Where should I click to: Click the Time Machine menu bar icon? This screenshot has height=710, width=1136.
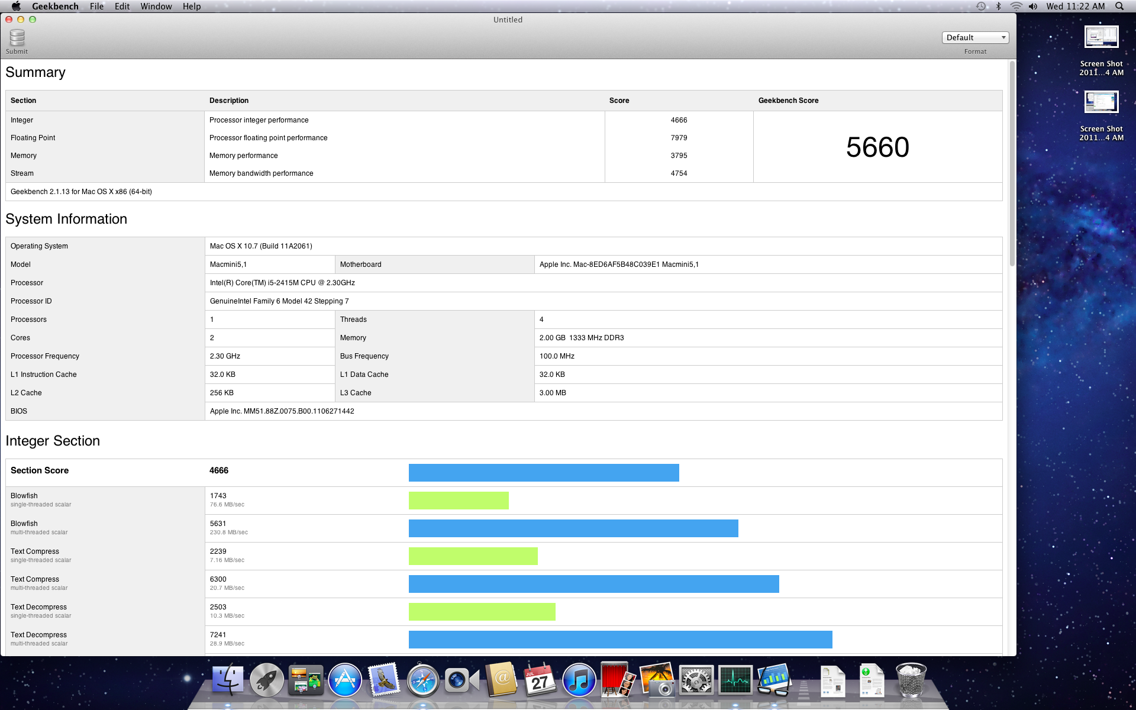[981, 6]
